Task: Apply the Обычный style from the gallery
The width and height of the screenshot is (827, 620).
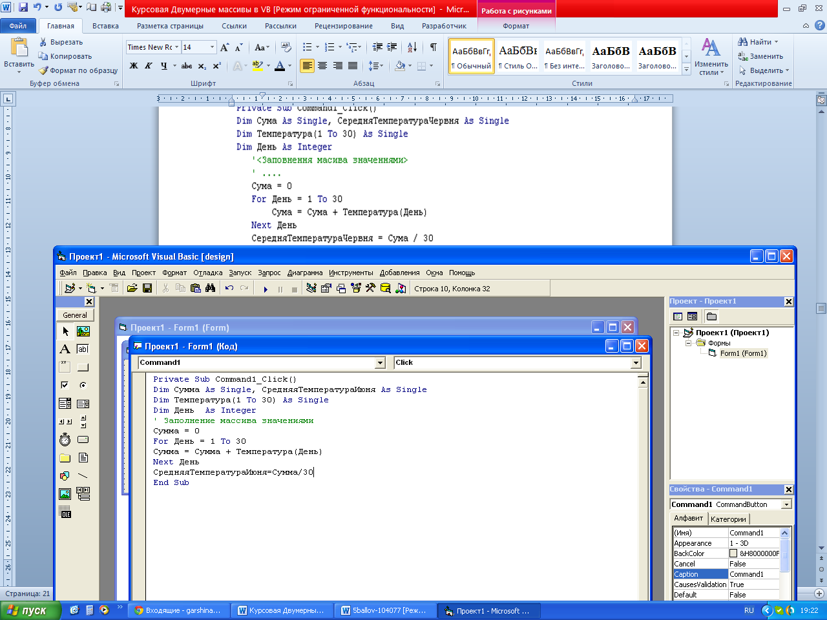Action: click(472, 57)
